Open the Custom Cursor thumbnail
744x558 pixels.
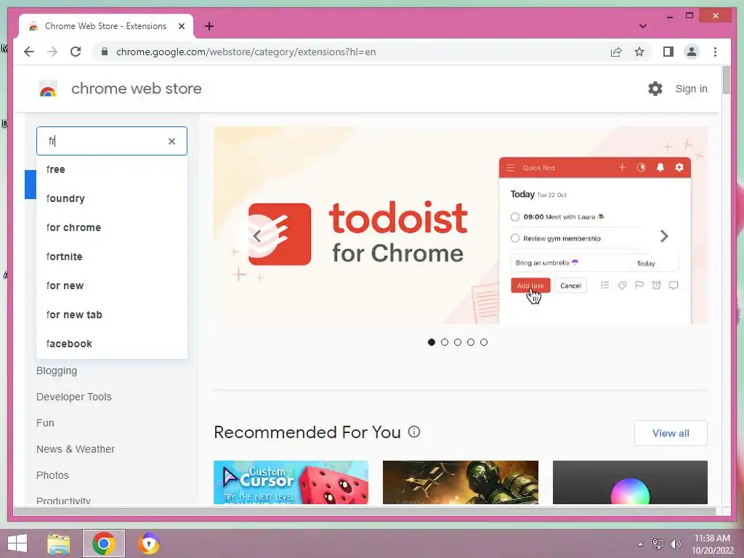pyautogui.click(x=291, y=482)
